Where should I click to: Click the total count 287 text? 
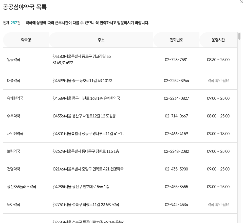click(14, 23)
